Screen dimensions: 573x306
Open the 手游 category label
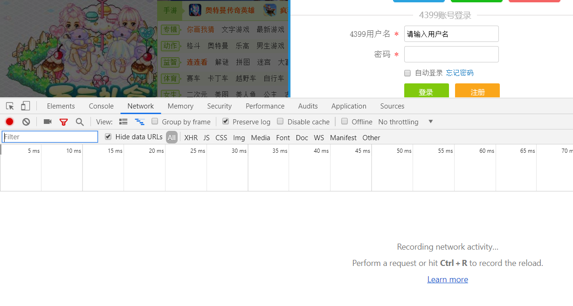170,10
